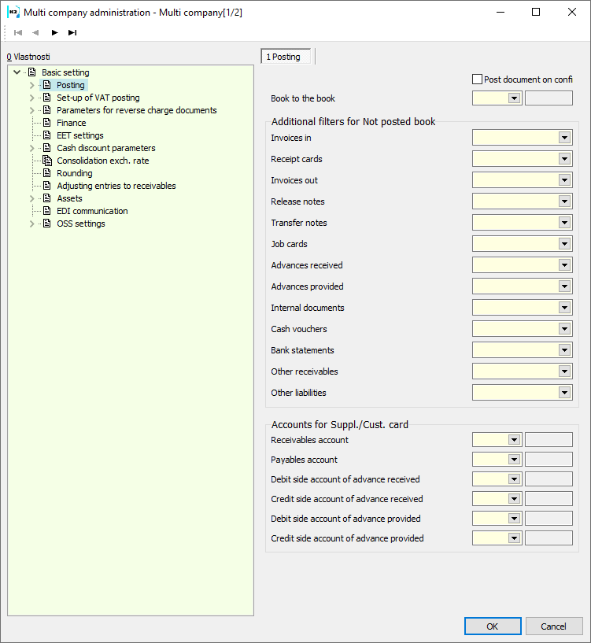Switch to the 1 Posting tab
This screenshot has height=643, width=591.
(x=286, y=57)
